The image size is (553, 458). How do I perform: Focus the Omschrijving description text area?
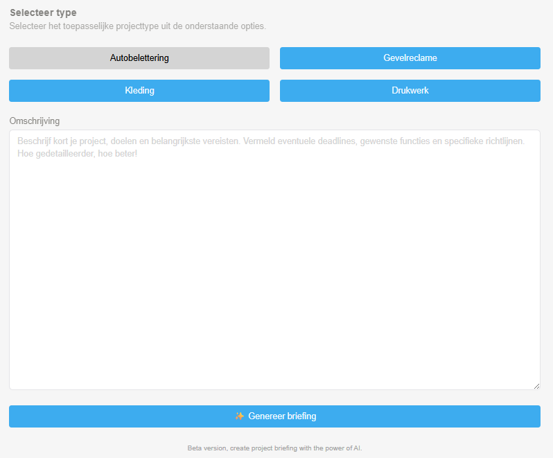click(x=274, y=260)
